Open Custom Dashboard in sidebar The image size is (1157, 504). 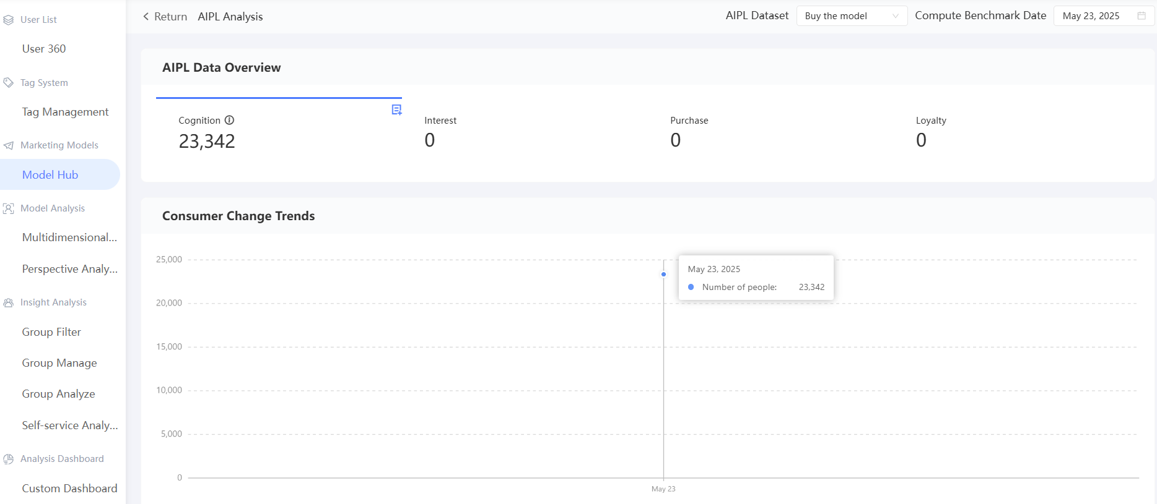tap(69, 489)
